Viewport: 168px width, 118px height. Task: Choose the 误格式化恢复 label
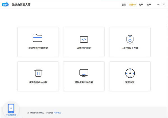coord(84,48)
